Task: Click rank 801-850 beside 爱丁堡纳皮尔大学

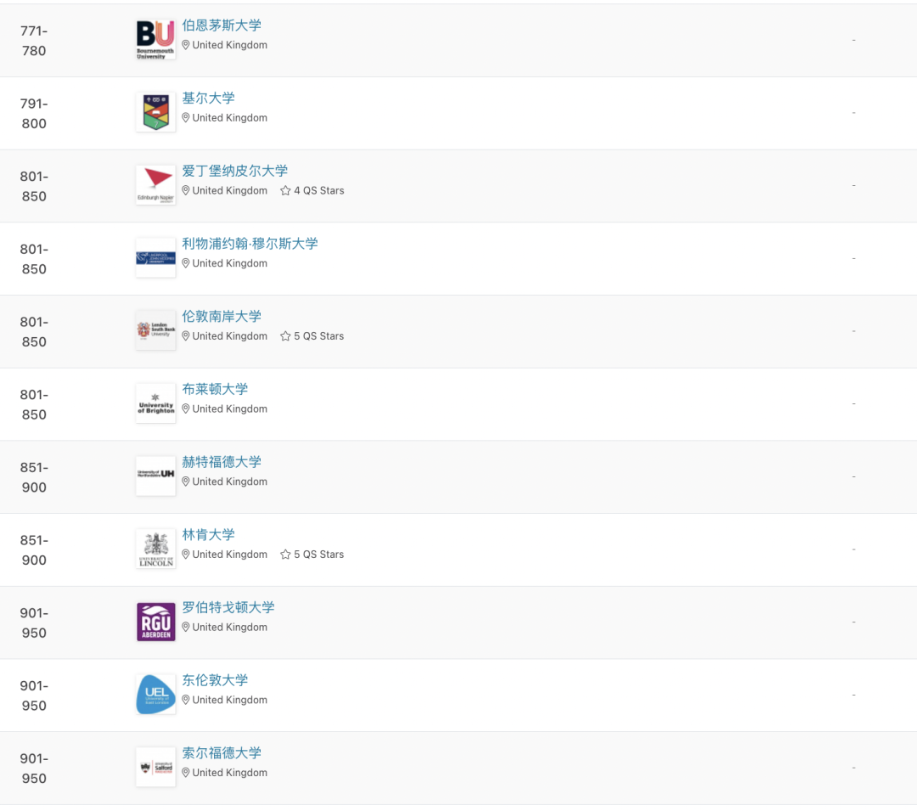Action: [34, 187]
